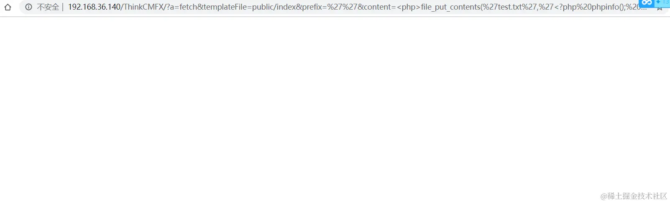This screenshot has height=203, width=670.
Task: Click the 192.168.36.140 host in the address bar
Action: (94, 7)
